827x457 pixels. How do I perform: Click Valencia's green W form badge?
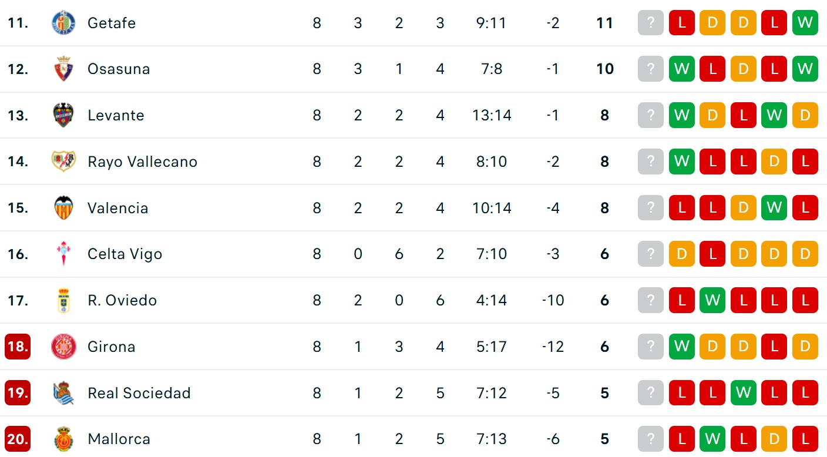coord(774,208)
